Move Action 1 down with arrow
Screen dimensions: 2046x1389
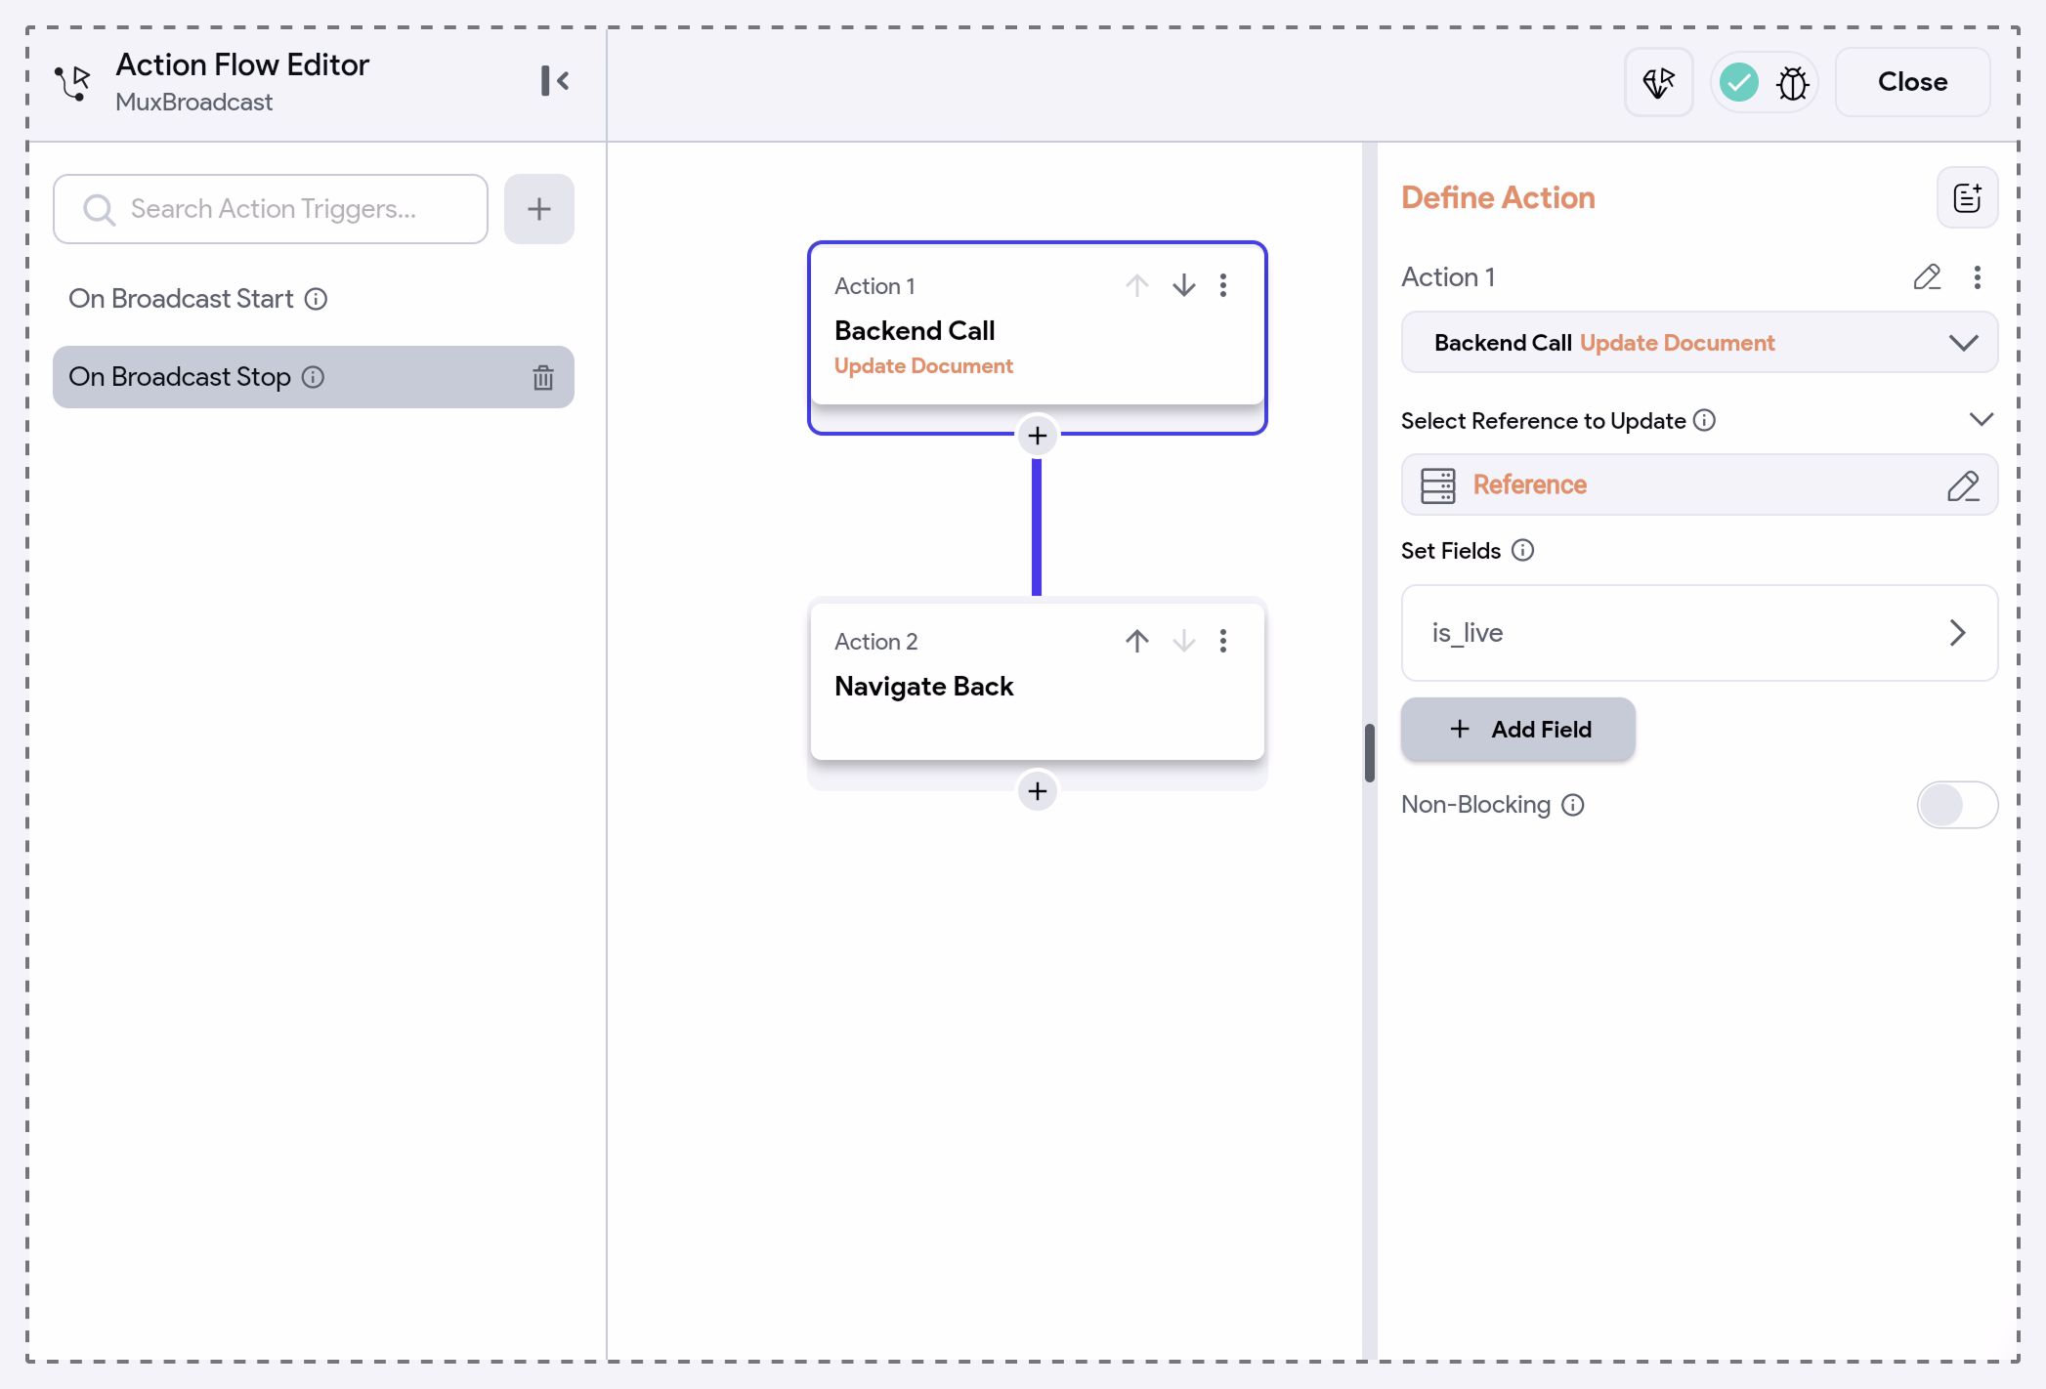click(1183, 285)
